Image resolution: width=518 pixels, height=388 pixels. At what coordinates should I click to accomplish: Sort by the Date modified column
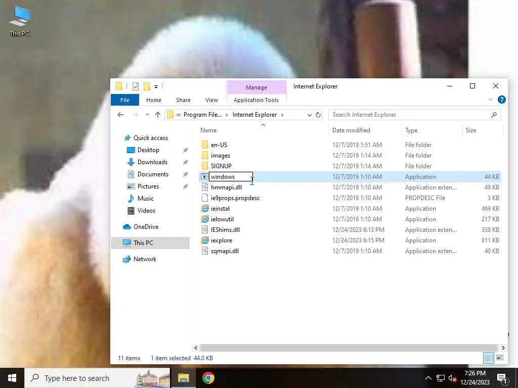(x=351, y=130)
